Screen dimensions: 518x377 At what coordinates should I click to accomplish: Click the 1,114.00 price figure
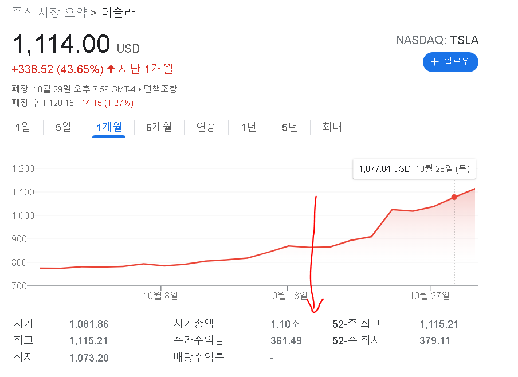[61, 44]
